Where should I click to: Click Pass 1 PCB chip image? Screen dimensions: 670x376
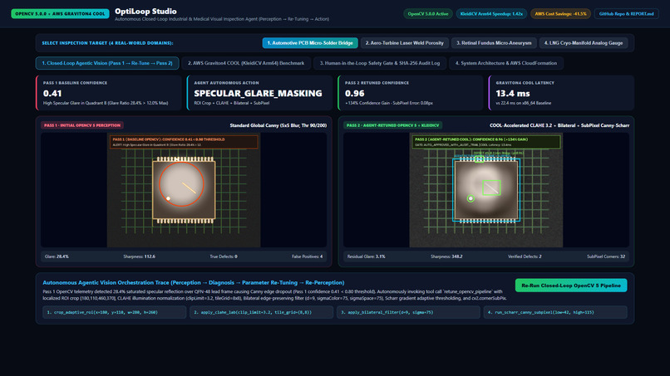point(184,190)
